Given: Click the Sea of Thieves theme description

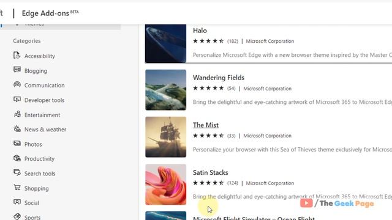Looking at the screenshot, I should 292,150.
